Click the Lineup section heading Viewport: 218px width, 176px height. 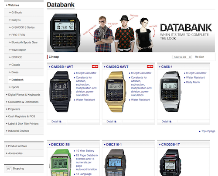pos(54,57)
